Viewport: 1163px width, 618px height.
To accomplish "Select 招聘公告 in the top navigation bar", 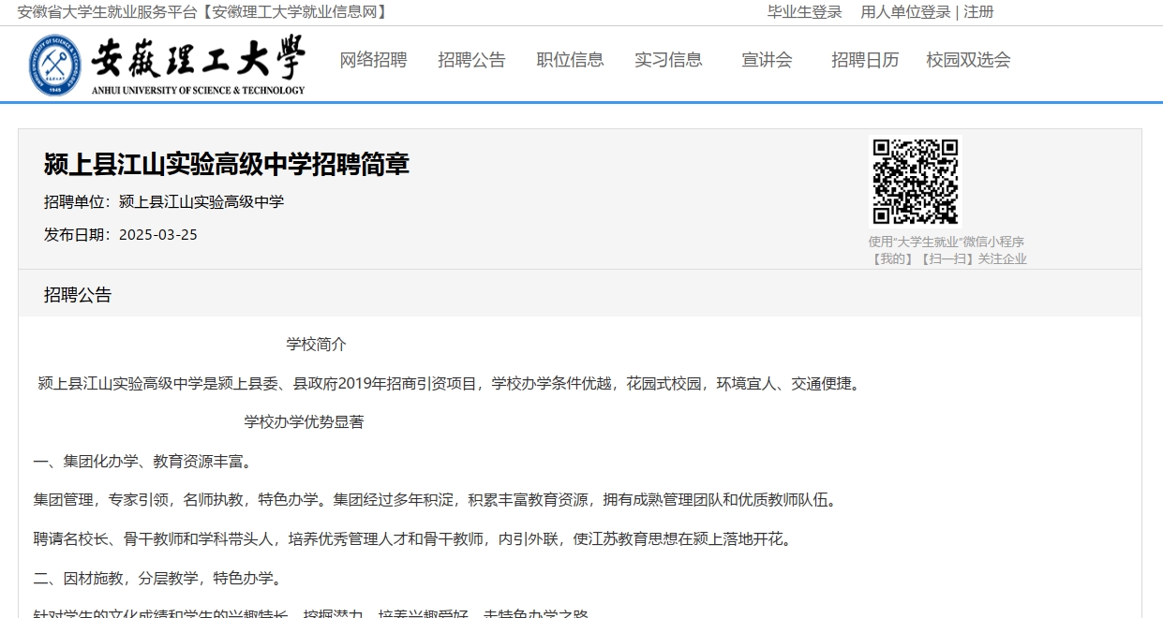I will click(471, 60).
